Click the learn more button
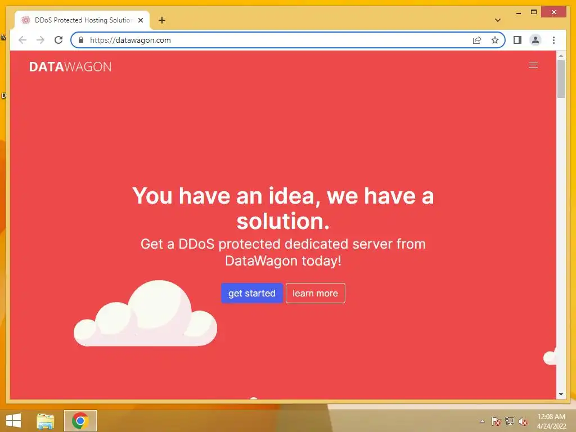The height and width of the screenshot is (432, 576). 315,293
